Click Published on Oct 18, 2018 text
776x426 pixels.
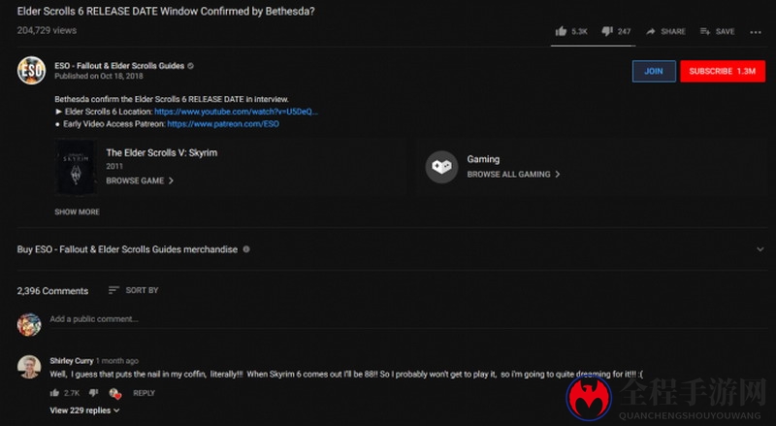pyautogui.click(x=99, y=76)
